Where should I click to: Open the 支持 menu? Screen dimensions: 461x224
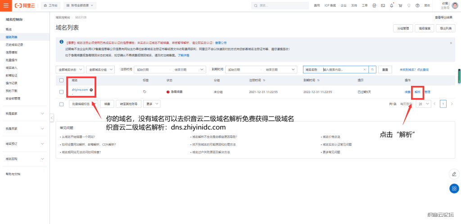pos(354,5)
